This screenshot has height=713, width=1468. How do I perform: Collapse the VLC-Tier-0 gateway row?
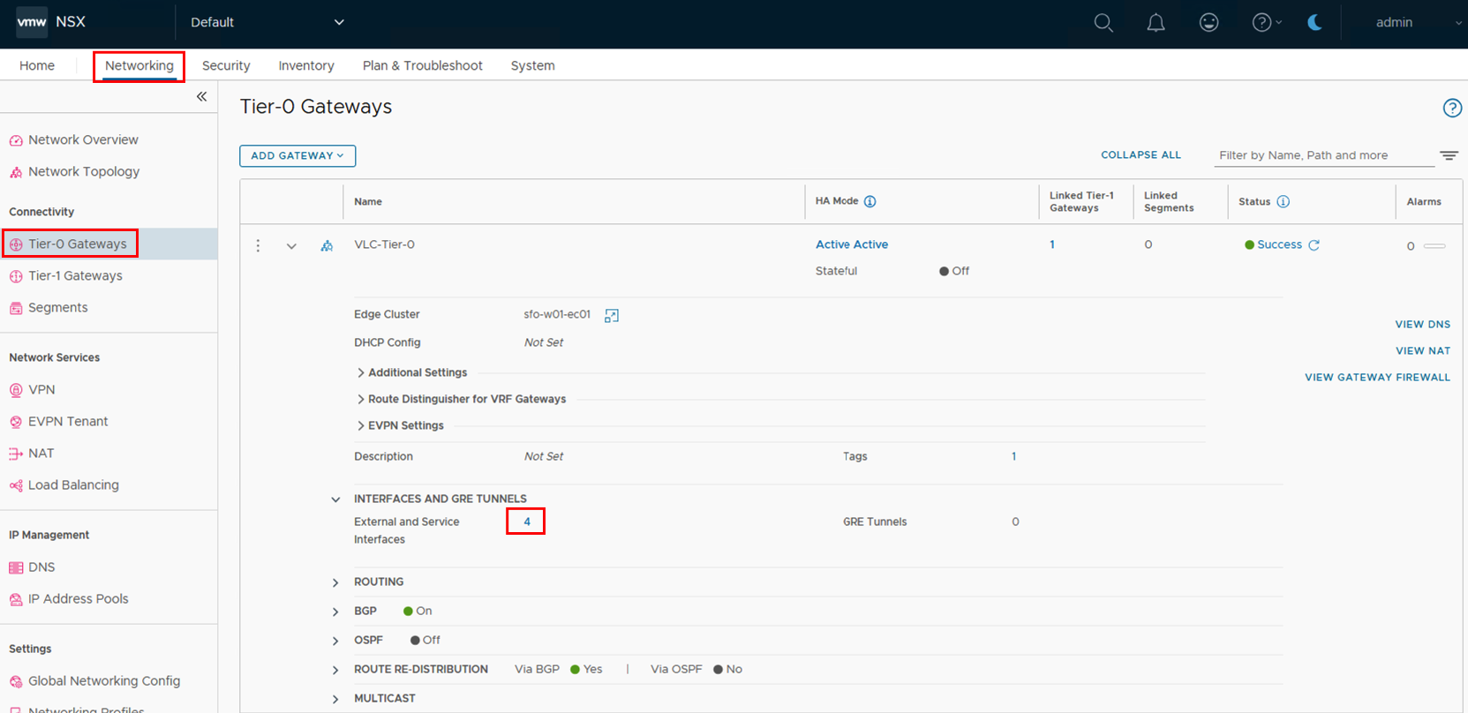pos(291,246)
